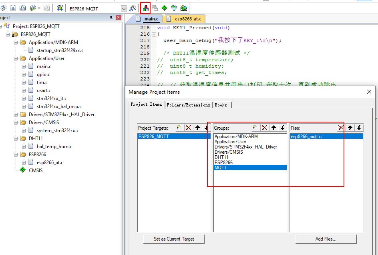This screenshot has width=378, height=255.
Task: Click Move Down arrow beside Project Targets
Action: point(206,128)
